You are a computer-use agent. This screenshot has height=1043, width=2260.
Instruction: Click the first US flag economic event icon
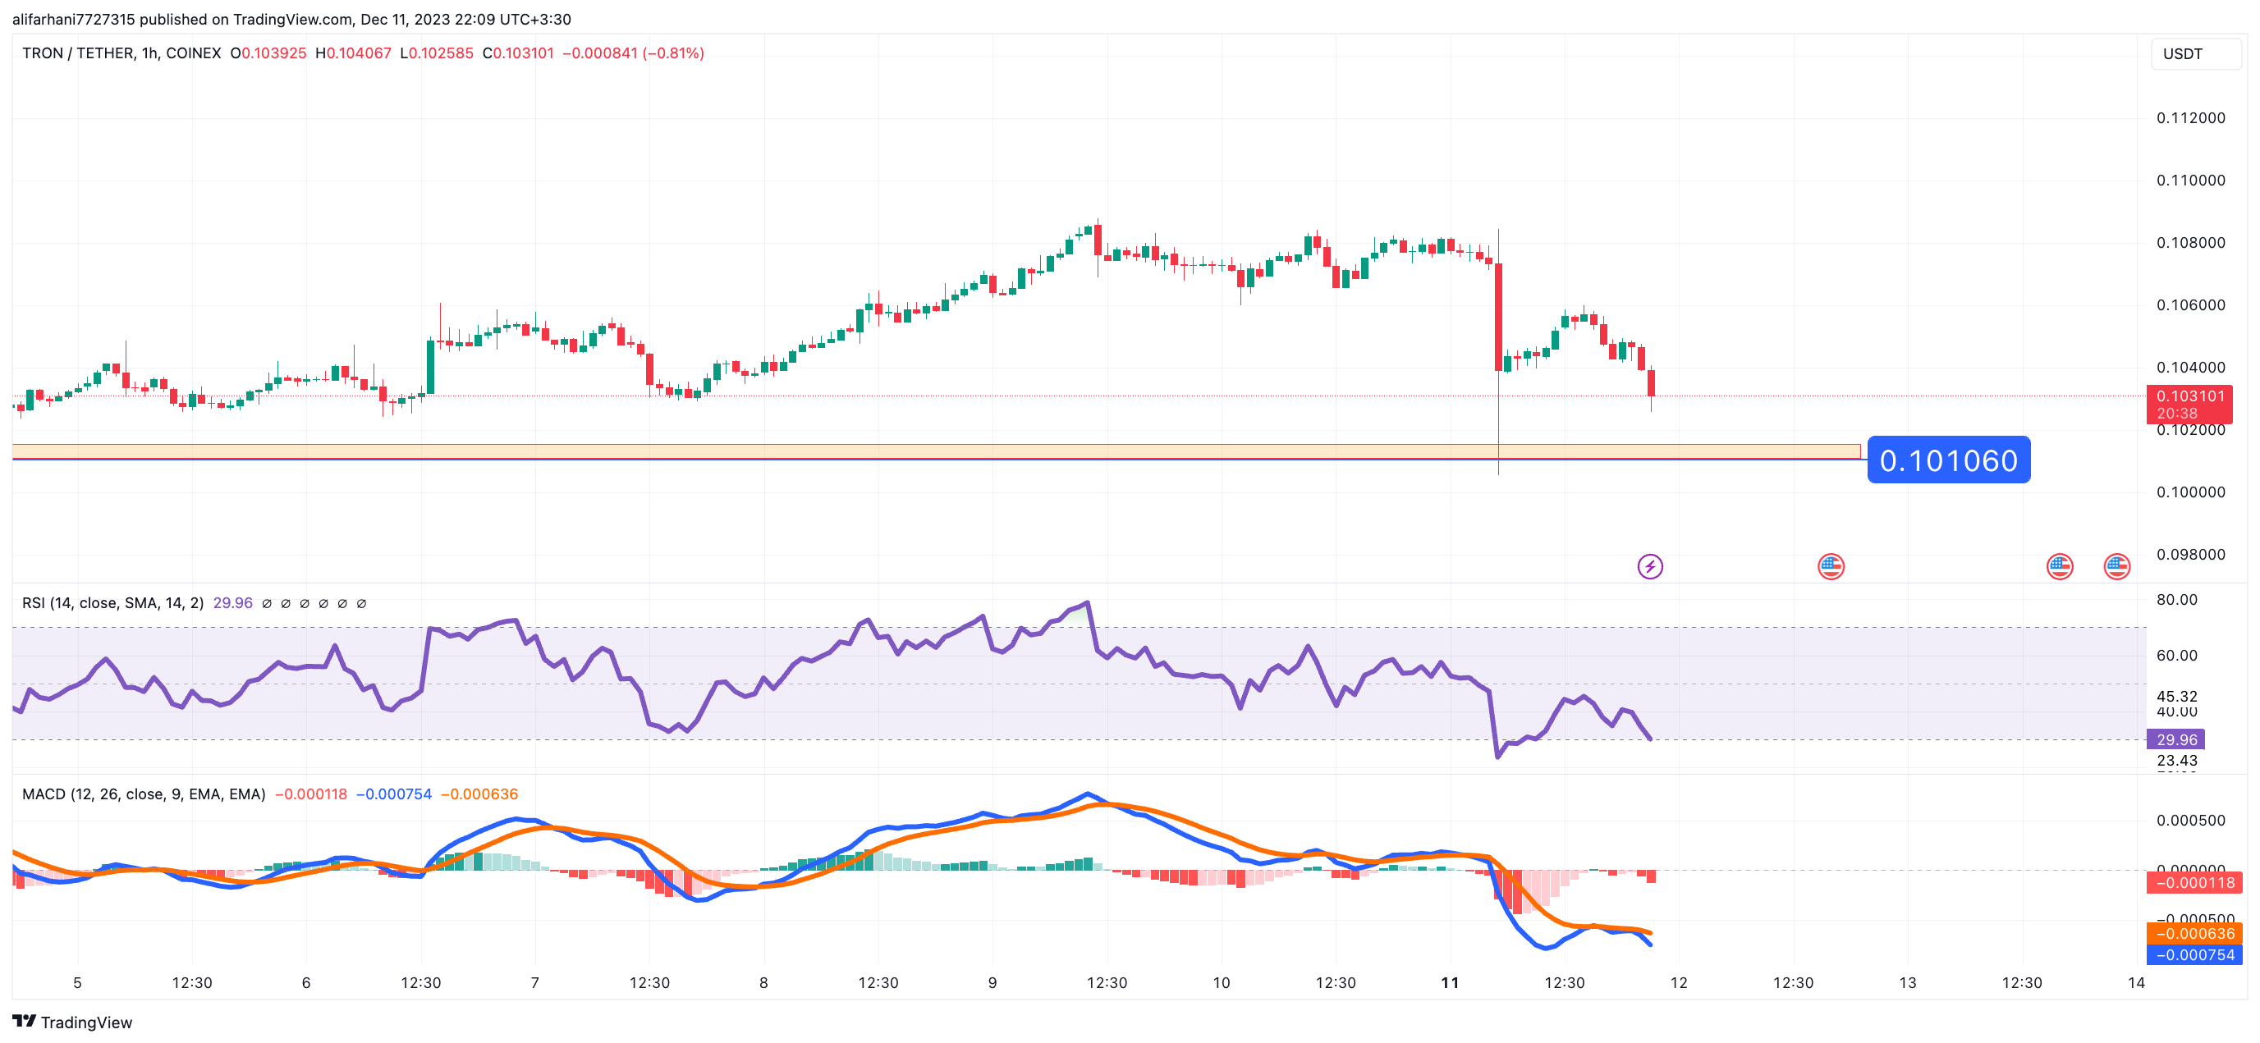point(1830,567)
